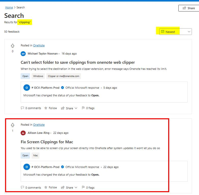Open OneNote link in Allison Low-Ring's post
The image size is (199, 195).
tap(39, 125)
